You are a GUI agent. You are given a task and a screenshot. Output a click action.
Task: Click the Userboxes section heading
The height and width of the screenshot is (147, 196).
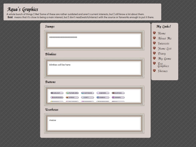52,110
